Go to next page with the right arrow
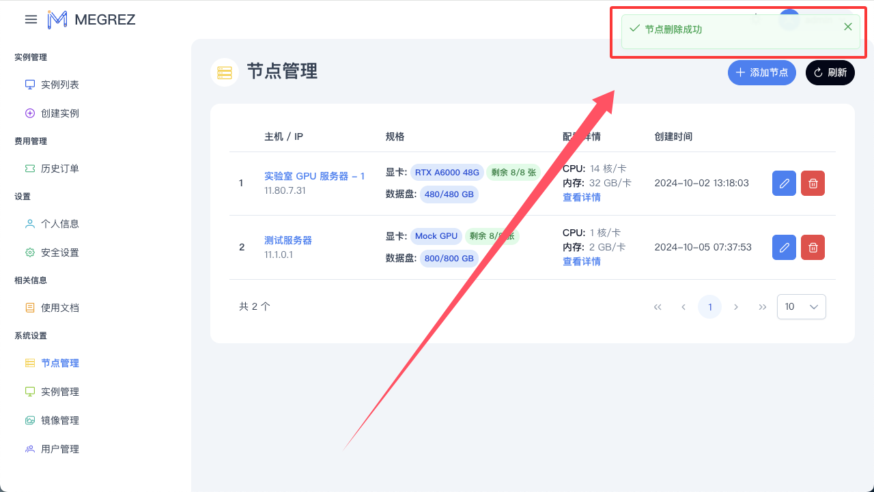The height and width of the screenshot is (492, 874). [x=735, y=306]
